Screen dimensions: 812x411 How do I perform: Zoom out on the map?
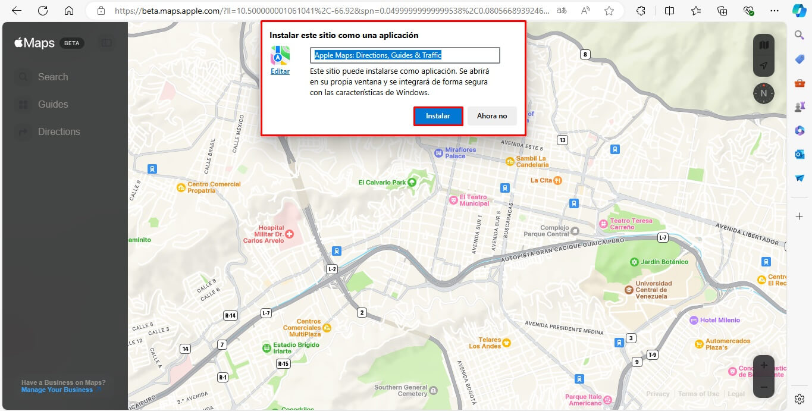point(764,387)
